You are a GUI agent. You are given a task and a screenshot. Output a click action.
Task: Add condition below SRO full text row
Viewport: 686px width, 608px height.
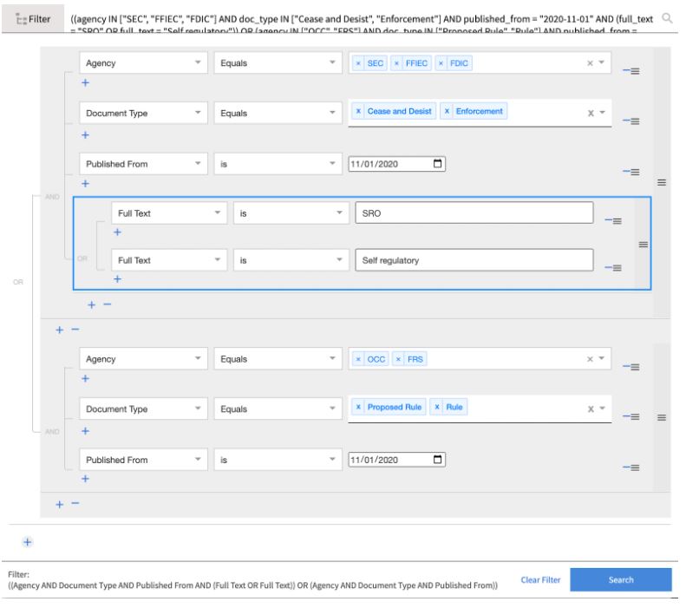tap(117, 232)
